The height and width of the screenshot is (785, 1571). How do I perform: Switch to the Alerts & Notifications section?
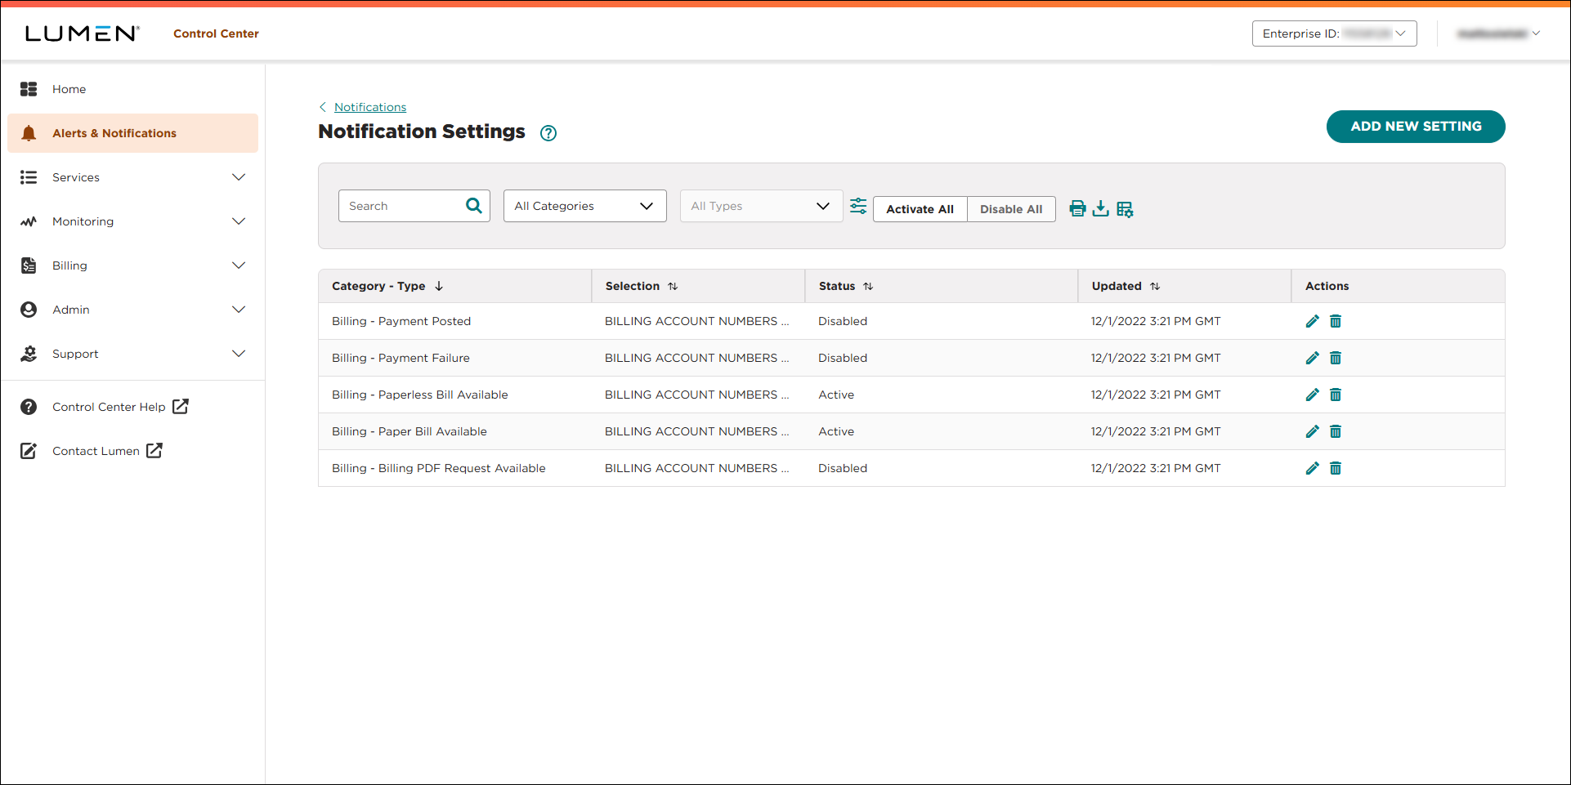pos(114,132)
